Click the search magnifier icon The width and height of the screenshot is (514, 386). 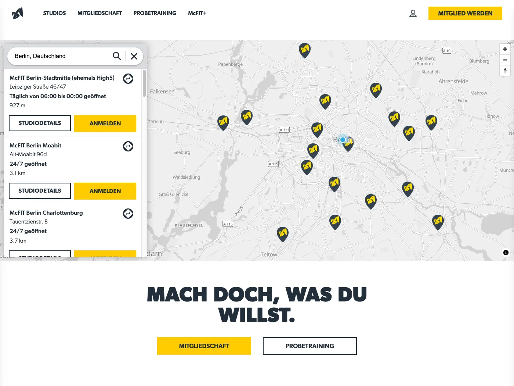click(117, 56)
